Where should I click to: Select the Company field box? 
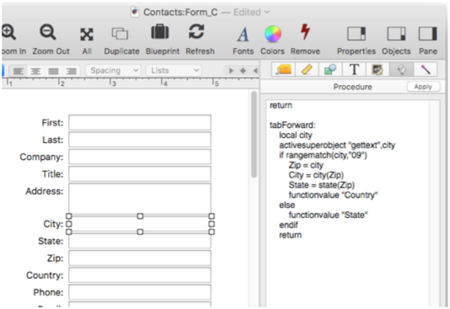tap(140, 157)
